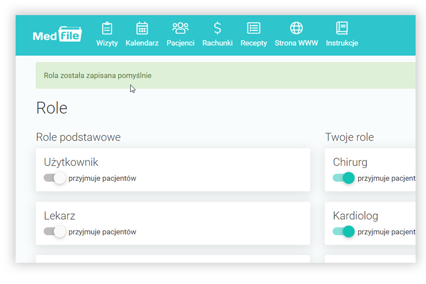The image size is (426, 284).
Task: Turn on the Lekarz role toggle
Action: point(54,231)
